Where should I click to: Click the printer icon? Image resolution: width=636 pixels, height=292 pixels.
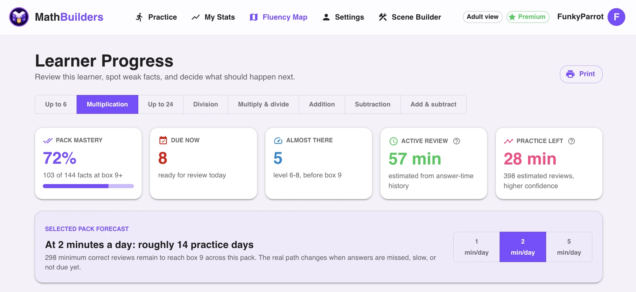(x=571, y=74)
